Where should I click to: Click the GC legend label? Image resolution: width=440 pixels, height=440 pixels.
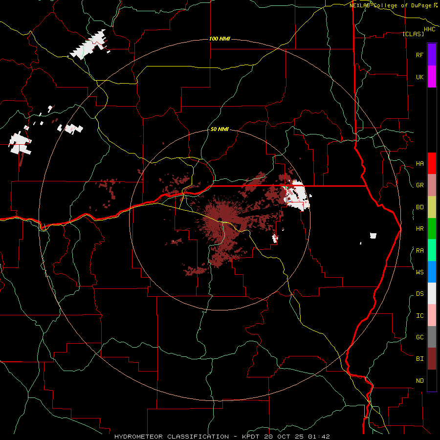coord(419,337)
